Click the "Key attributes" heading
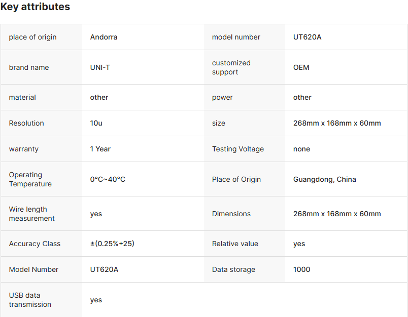 (36, 7)
